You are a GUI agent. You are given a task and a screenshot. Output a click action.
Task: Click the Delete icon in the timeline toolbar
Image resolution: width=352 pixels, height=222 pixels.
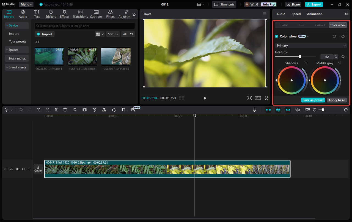(65, 110)
